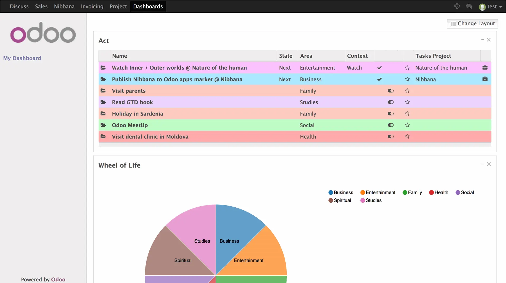The width and height of the screenshot is (506, 283).
Task: Open the My Dashboard link
Action: (x=22, y=58)
